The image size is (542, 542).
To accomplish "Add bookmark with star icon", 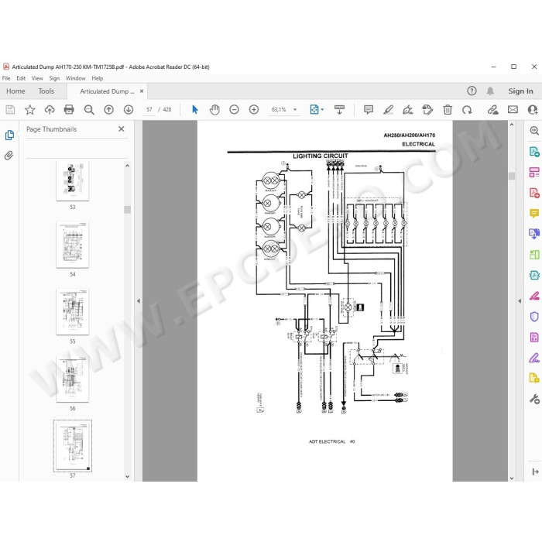I will pos(29,110).
